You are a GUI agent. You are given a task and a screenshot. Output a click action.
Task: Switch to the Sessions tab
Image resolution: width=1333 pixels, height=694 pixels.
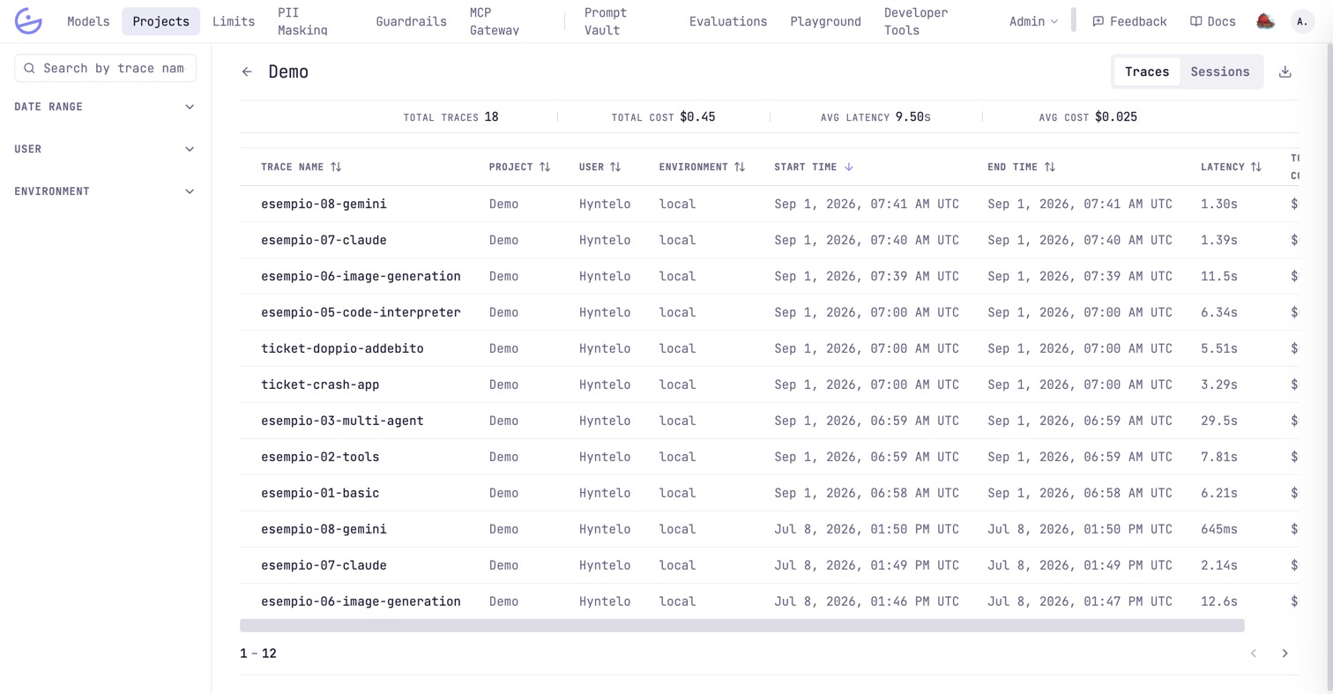pyautogui.click(x=1220, y=72)
